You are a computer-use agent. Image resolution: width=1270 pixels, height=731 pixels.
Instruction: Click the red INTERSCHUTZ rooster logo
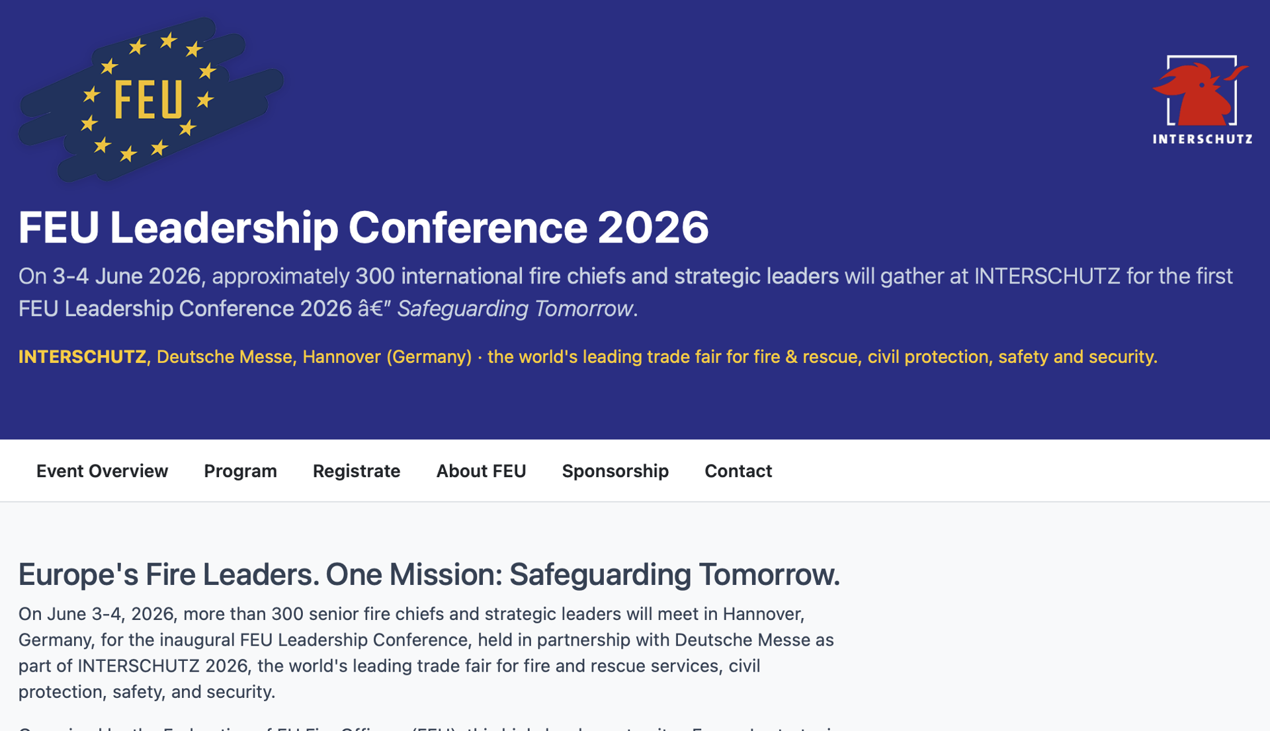pyautogui.click(x=1201, y=91)
